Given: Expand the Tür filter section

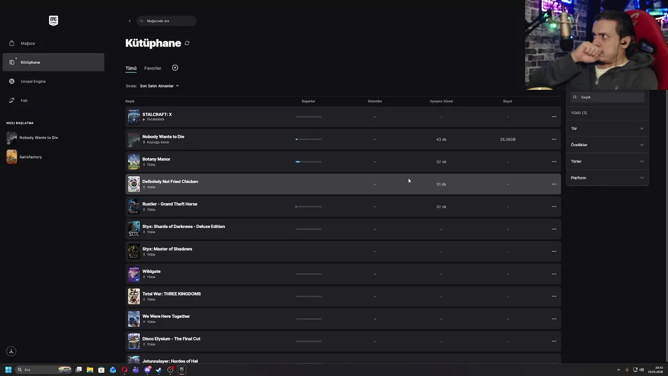Looking at the screenshot, I should click(x=607, y=128).
